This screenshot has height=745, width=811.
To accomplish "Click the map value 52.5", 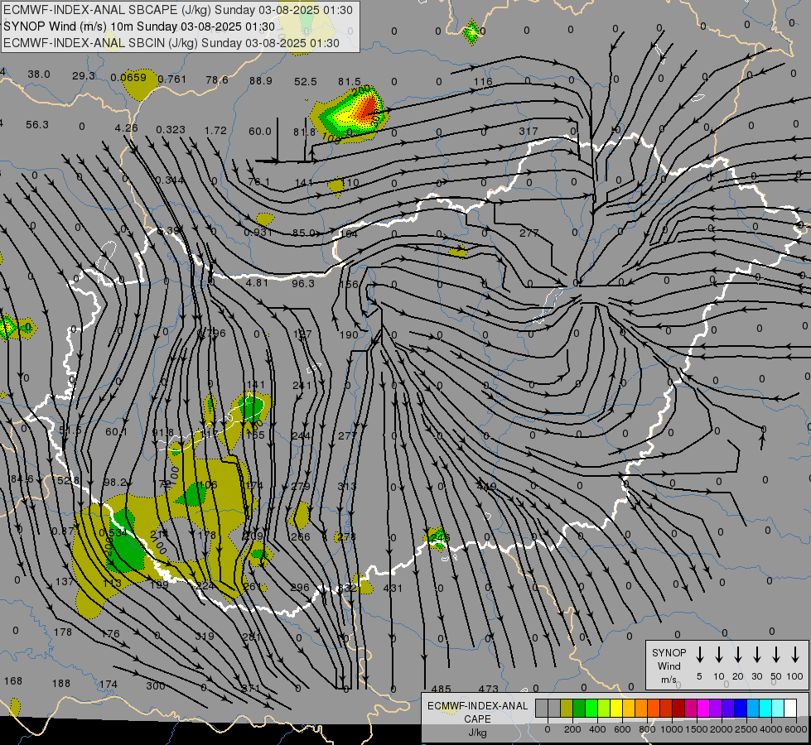I will (x=305, y=82).
